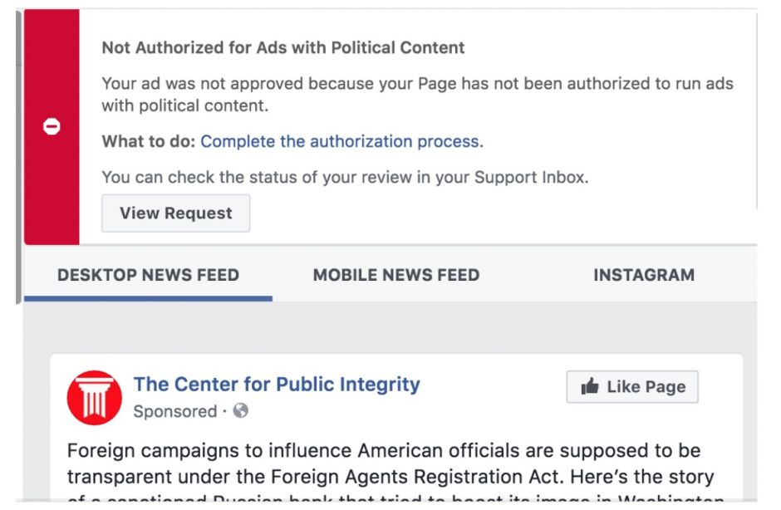
Task: Click the Not Authorized for Ads heading
Action: [x=283, y=47]
